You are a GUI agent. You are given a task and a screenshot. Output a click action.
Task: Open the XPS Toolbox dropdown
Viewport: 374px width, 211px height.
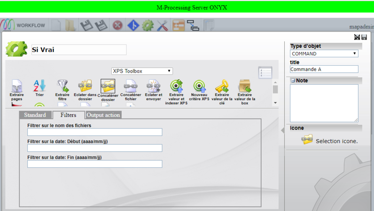tap(142, 71)
